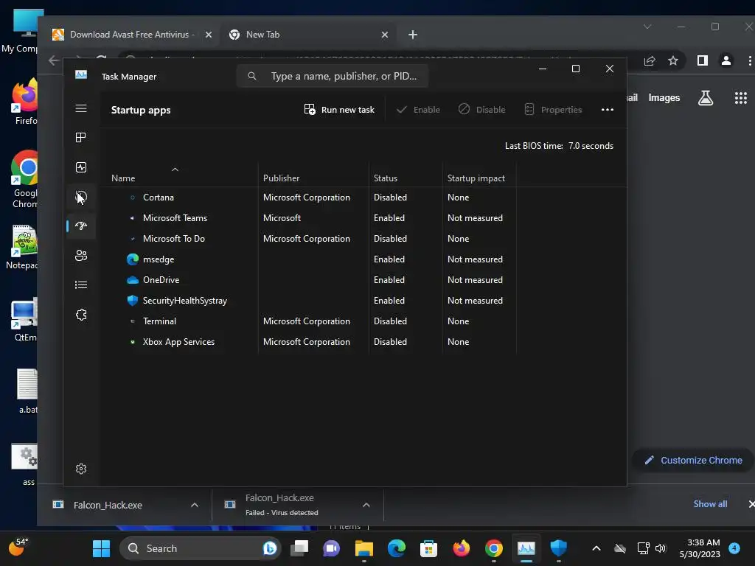Open Task View on taskbar
755x566 pixels.
[300, 548]
